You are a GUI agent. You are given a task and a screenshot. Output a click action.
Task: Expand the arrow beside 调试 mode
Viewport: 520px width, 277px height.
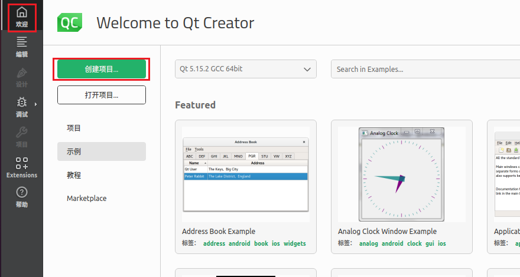coord(36,104)
